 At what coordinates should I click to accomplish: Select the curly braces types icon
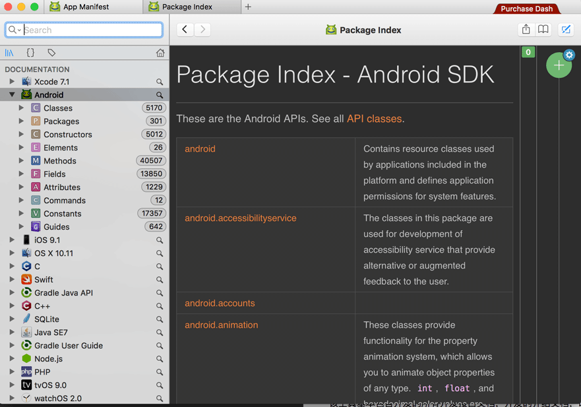pyautogui.click(x=30, y=53)
